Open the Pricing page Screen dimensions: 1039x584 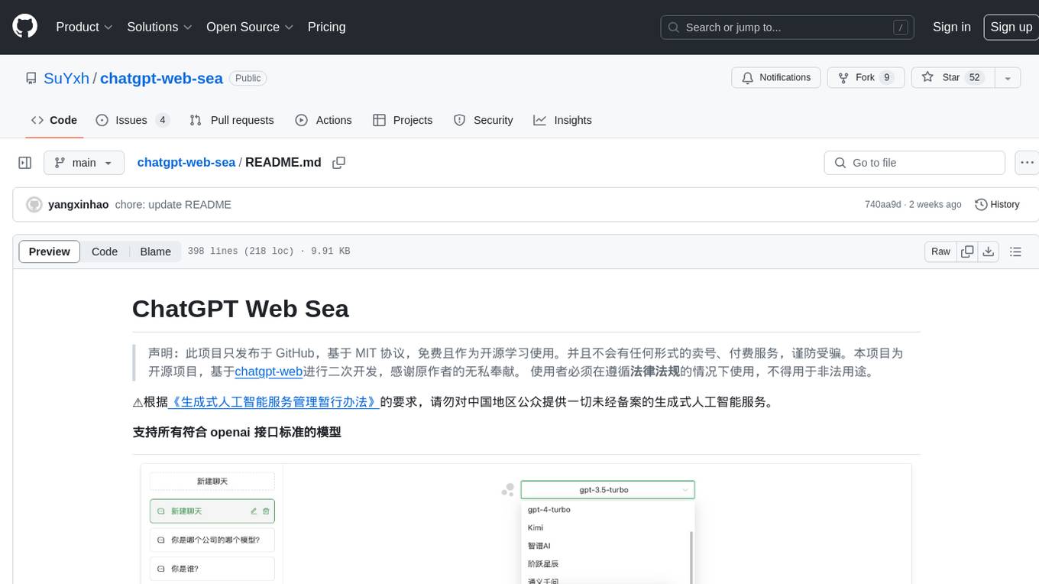coord(326,27)
